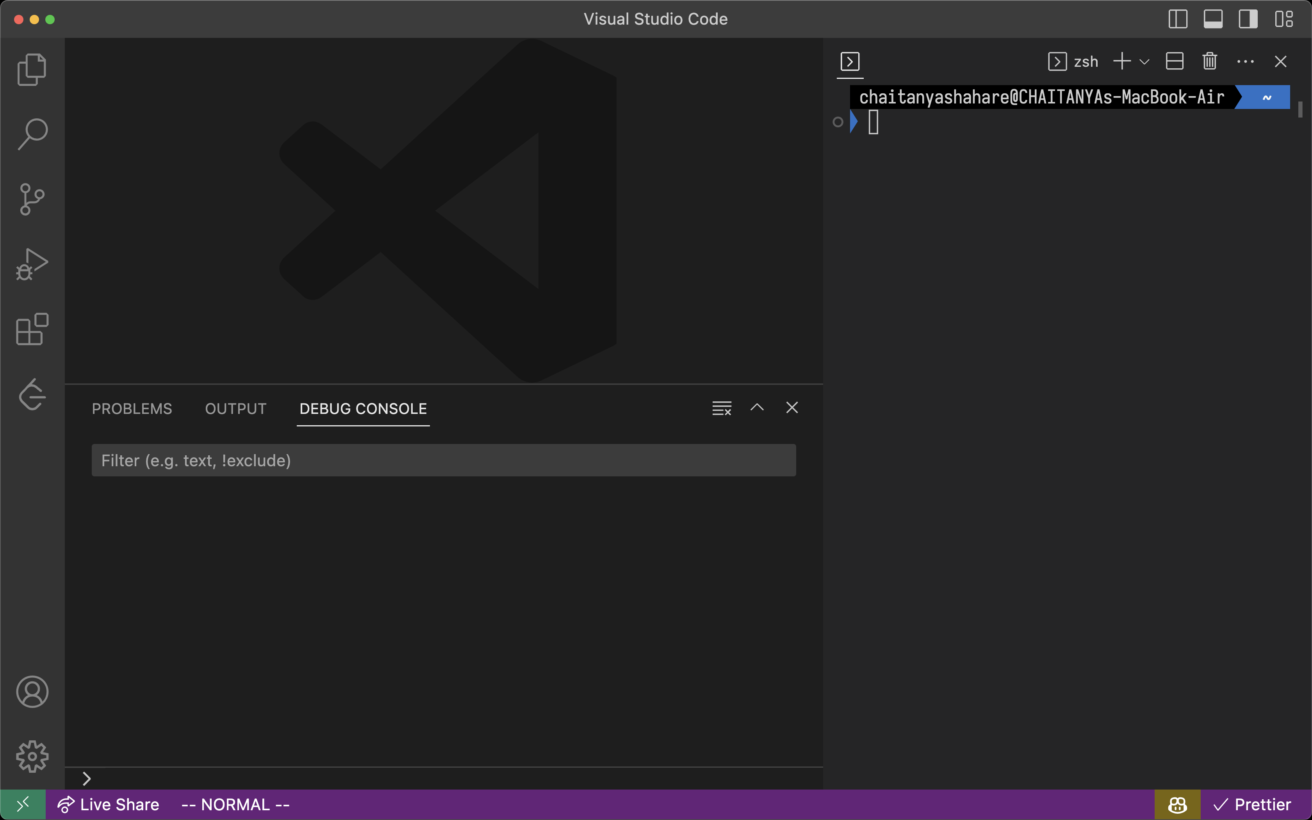Open the Run and Debug view
This screenshot has height=820, width=1312.
point(32,264)
